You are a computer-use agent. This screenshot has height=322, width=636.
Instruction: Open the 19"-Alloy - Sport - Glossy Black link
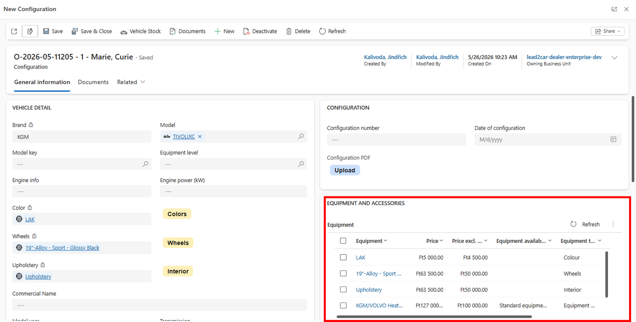(62, 248)
